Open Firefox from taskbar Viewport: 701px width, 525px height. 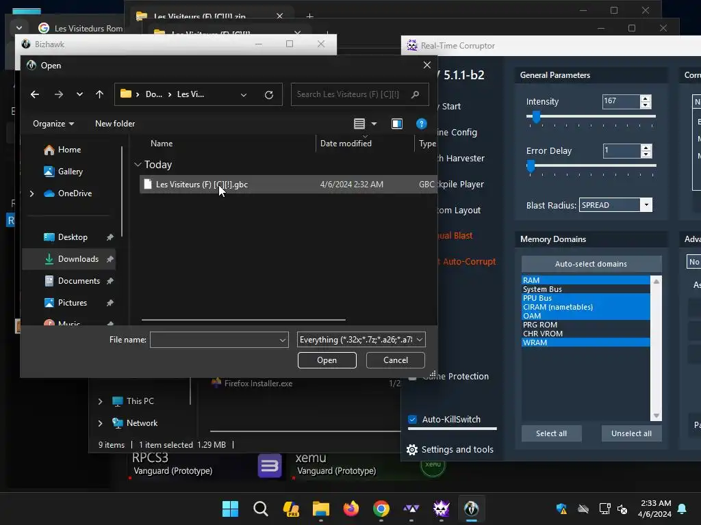tap(351, 509)
